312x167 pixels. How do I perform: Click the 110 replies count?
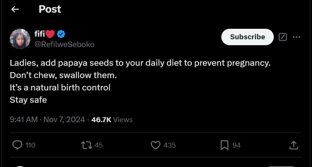(30, 145)
